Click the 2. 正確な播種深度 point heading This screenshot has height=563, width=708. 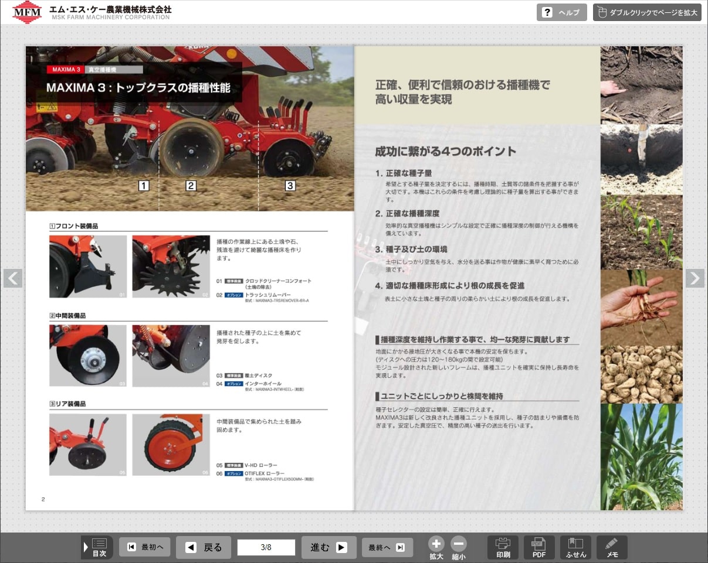[x=407, y=213]
